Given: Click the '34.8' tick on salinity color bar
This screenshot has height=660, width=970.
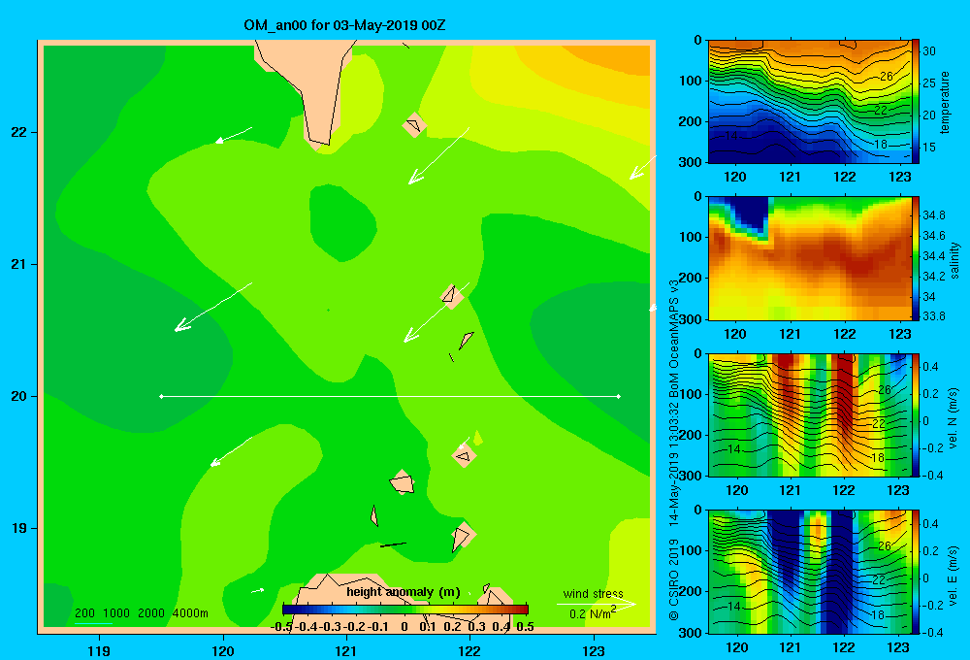Looking at the screenshot, I should pyautogui.click(x=933, y=215).
